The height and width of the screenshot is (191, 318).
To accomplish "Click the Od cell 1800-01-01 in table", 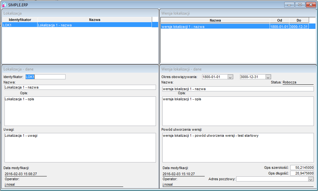I will point(279,27).
